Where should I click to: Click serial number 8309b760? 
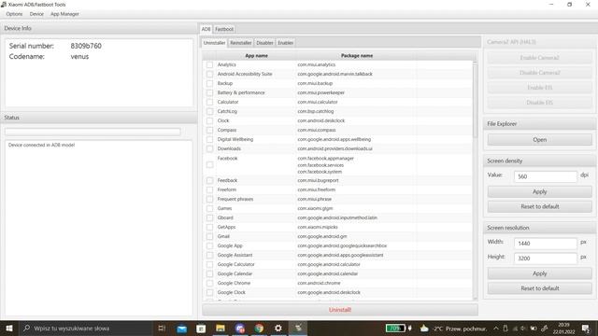tap(86, 46)
